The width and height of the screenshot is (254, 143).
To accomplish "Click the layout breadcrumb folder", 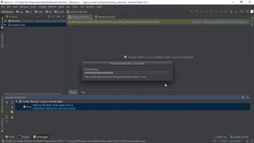I will click(59, 12).
